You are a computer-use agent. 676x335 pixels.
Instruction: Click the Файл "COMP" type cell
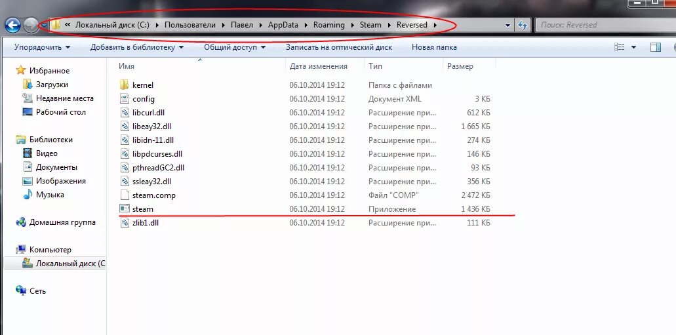[393, 195]
